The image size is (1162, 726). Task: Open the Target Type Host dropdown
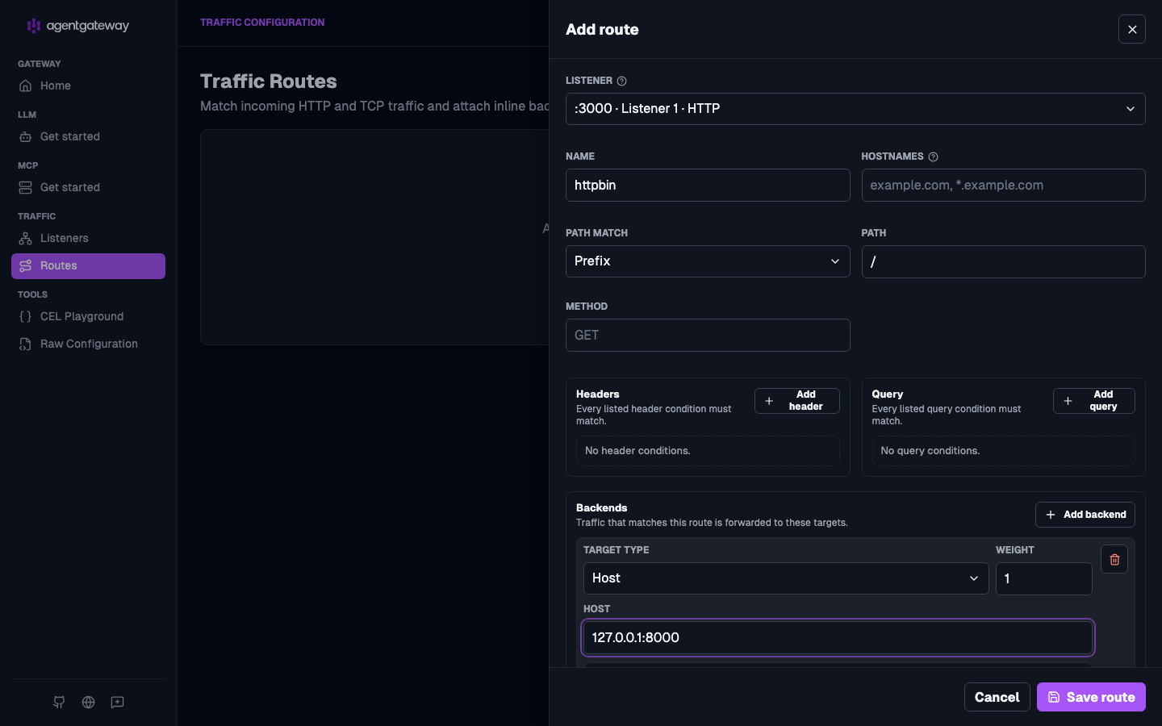coord(786,578)
